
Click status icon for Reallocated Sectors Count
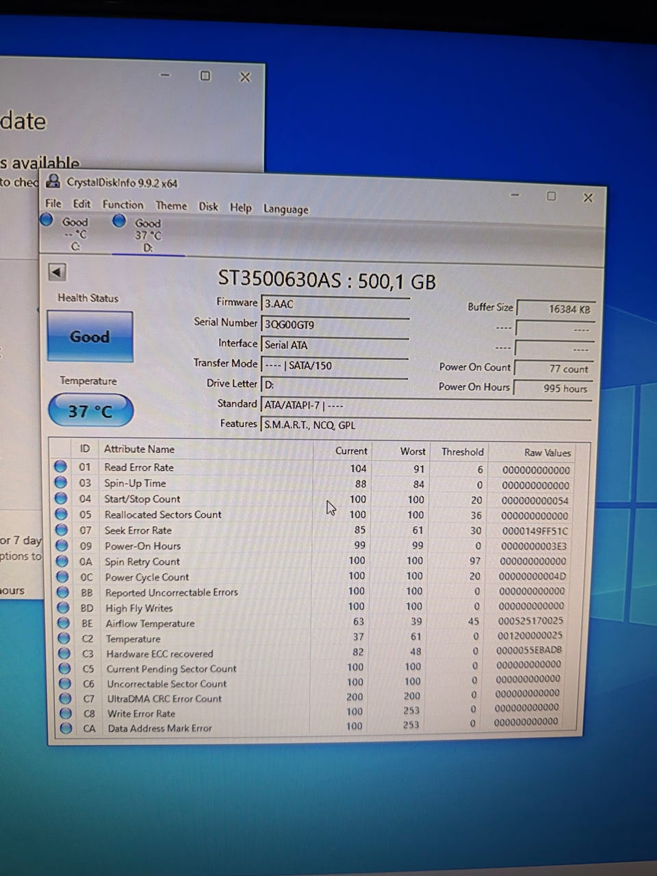(x=62, y=513)
